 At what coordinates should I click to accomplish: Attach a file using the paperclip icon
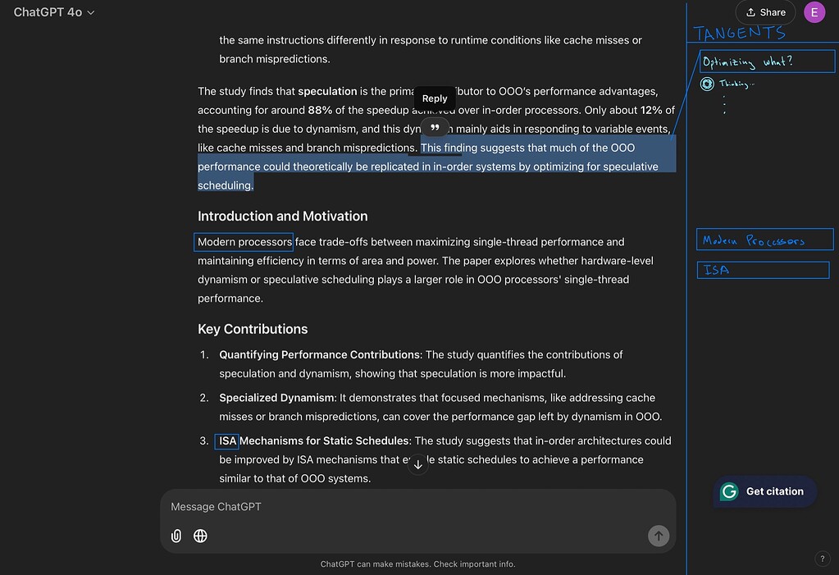176,536
